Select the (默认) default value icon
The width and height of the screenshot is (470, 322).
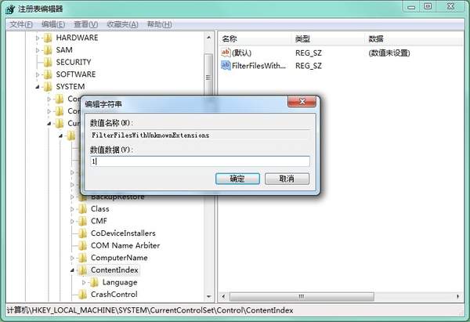coord(226,52)
